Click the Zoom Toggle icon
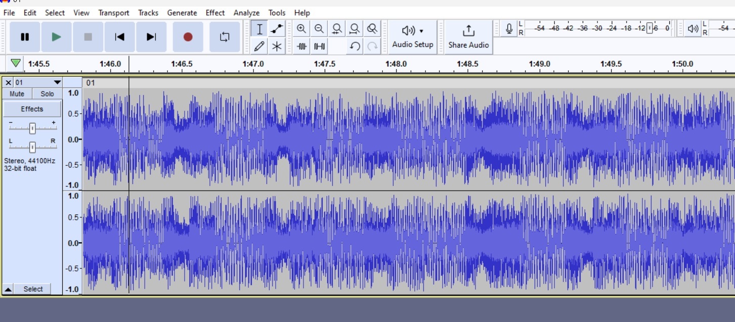The height and width of the screenshot is (322, 735). point(372,29)
